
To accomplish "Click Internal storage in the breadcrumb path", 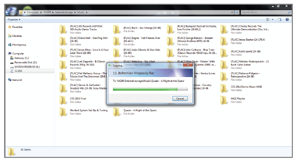I will click(65, 12).
